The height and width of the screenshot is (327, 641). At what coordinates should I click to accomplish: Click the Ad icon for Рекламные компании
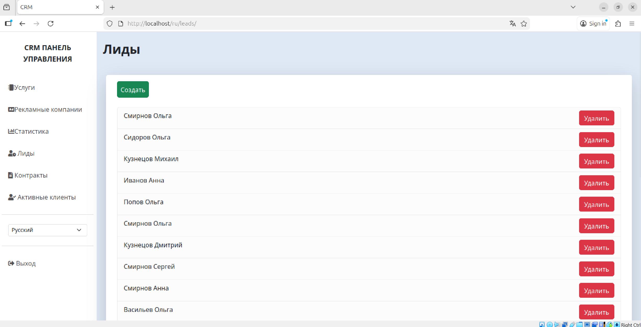(11, 109)
